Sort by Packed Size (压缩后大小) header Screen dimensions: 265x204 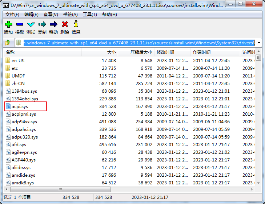tap(136, 52)
